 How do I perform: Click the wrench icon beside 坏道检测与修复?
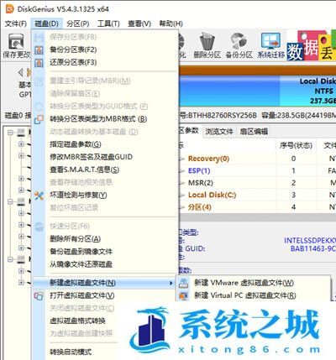(x=39, y=196)
